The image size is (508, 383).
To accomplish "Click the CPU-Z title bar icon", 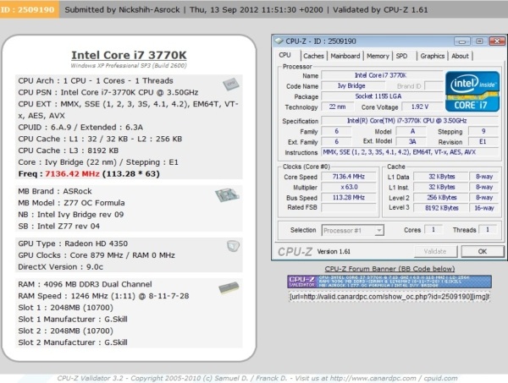I will [x=279, y=41].
